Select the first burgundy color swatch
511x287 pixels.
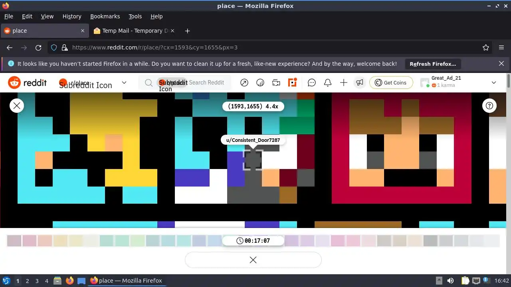[x=14, y=241]
